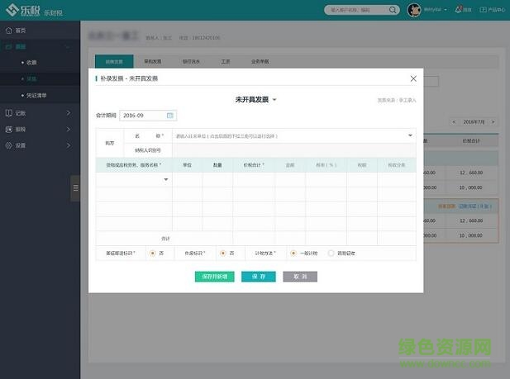
Task: Open the goods/service name dropdown in first row
Action: coord(166,179)
